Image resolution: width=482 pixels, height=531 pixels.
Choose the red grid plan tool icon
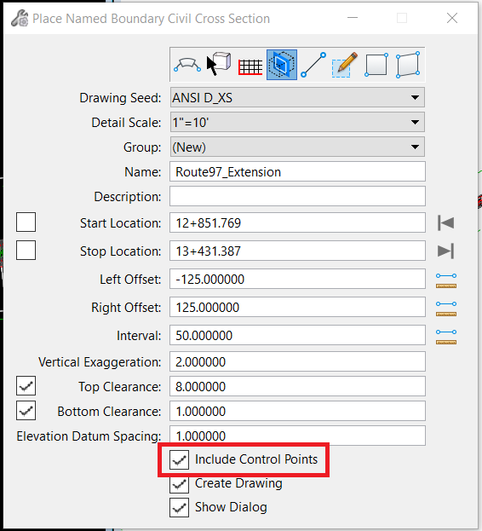click(x=250, y=66)
